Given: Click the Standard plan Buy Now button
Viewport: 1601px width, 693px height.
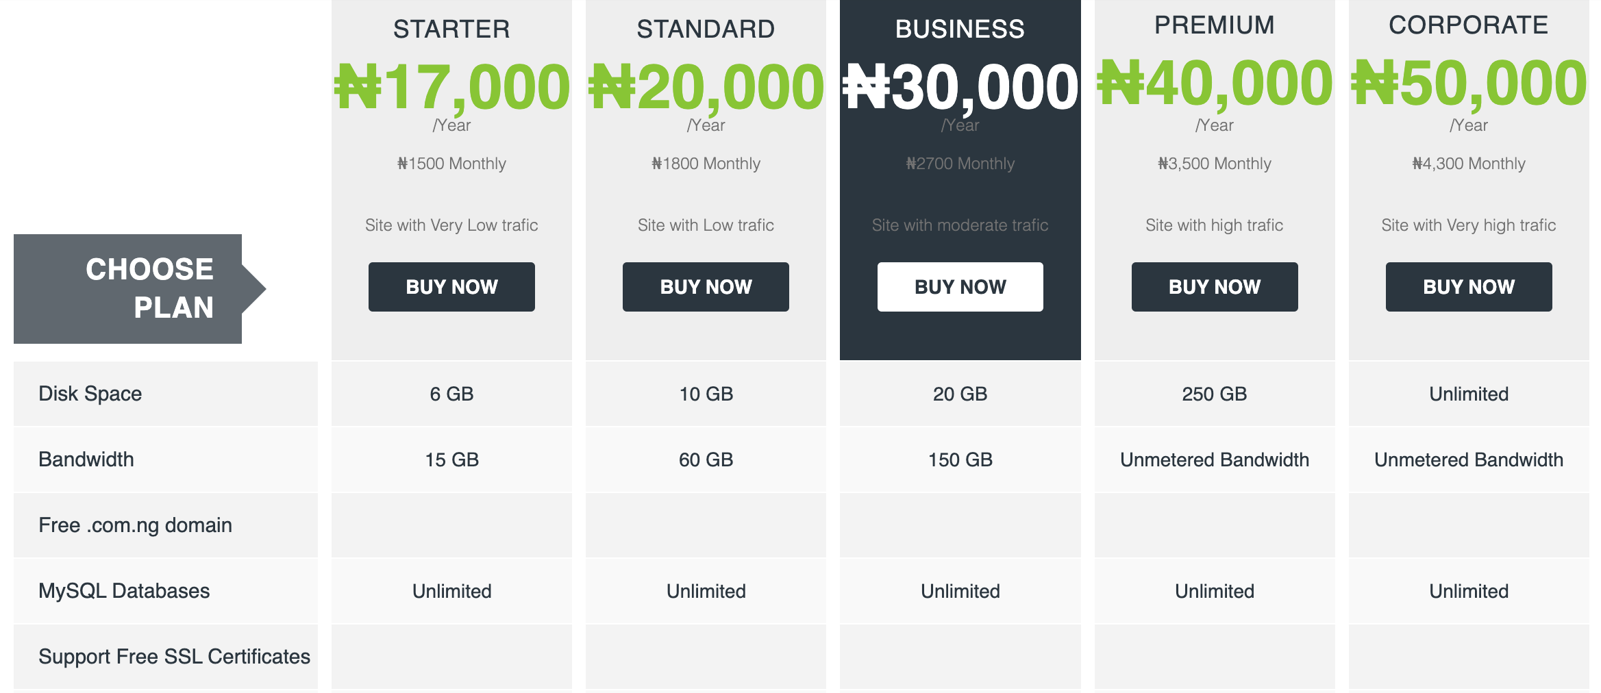Looking at the screenshot, I should pos(705,287).
